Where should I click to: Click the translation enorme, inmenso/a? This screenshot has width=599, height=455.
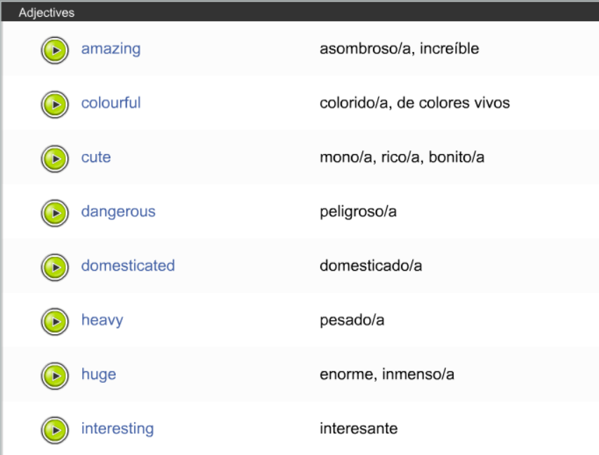pyautogui.click(x=386, y=374)
